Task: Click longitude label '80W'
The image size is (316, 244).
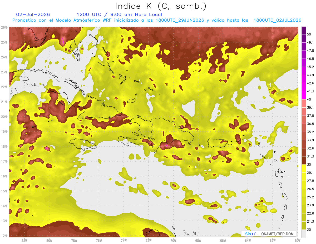Action: 49,241
